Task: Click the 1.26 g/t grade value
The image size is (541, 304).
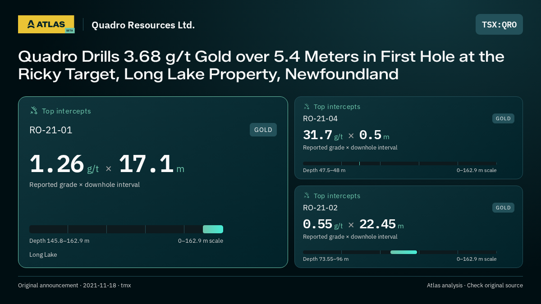Action: [64, 164]
